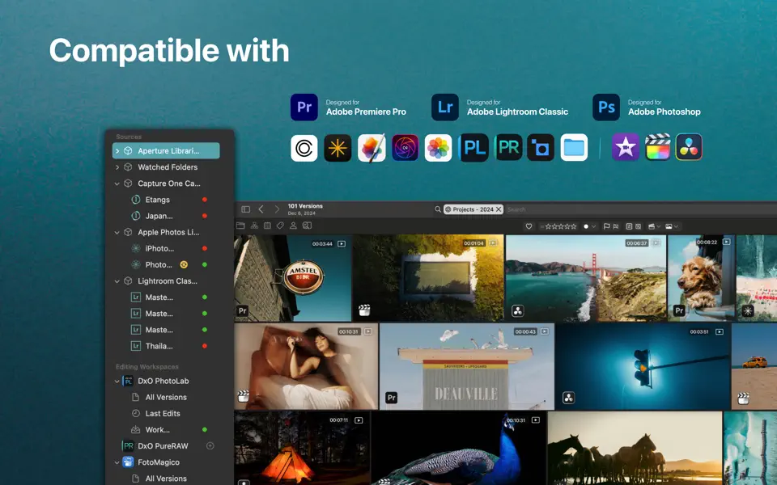Toggle the flag filter in the toolbar

605,226
